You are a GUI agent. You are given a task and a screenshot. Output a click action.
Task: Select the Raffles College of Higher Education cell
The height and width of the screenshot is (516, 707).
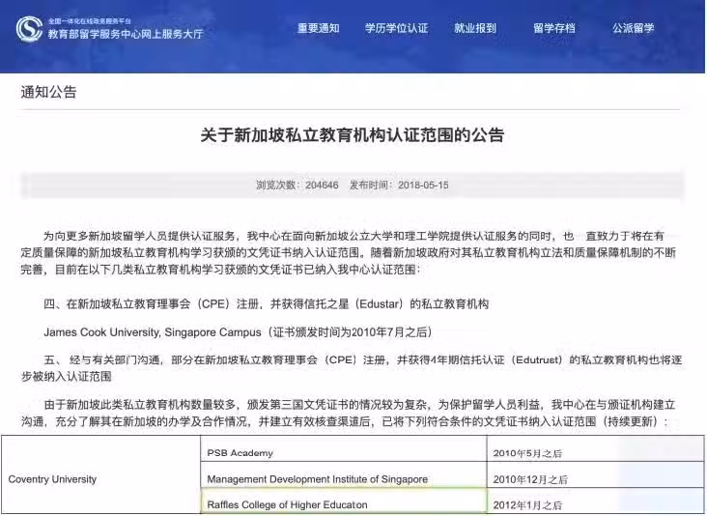pos(344,501)
